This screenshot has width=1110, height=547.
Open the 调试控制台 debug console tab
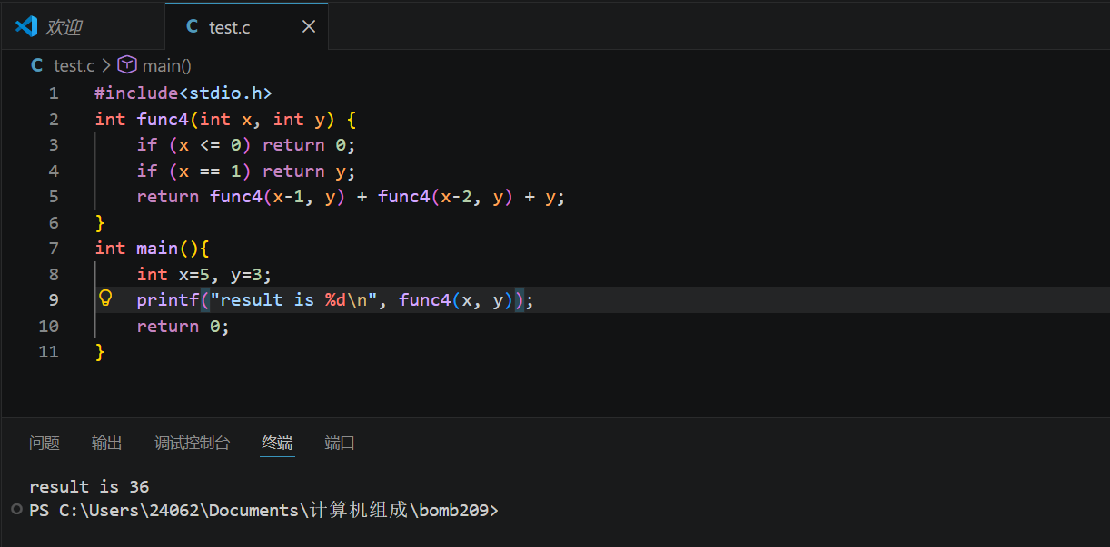193,443
